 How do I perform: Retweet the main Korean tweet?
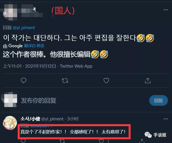(x=65, y=80)
